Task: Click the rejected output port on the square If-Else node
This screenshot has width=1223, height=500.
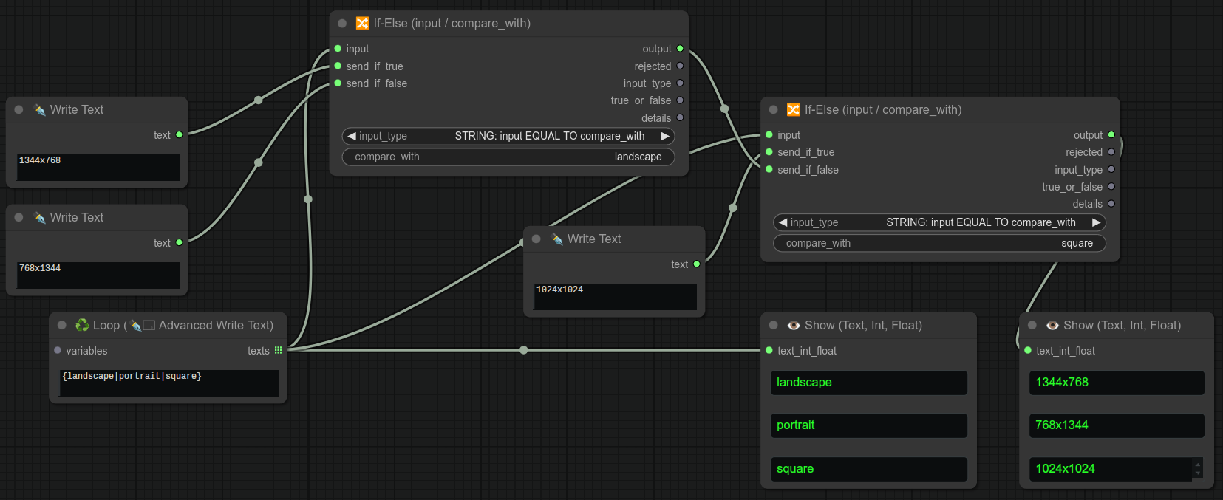Action: click(x=1111, y=152)
